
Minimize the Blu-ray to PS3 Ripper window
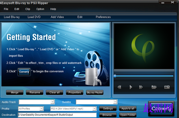163,3
